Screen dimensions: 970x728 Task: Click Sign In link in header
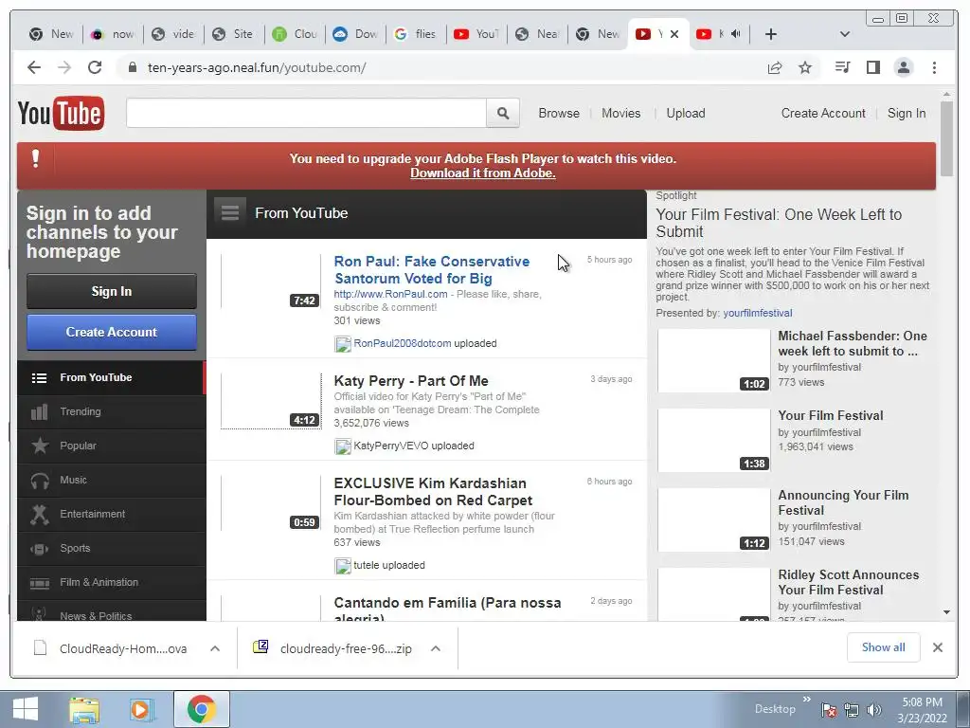click(x=907, y=114)
